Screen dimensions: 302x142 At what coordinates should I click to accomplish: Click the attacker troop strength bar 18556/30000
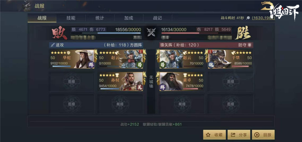click(x=106, y=33)
